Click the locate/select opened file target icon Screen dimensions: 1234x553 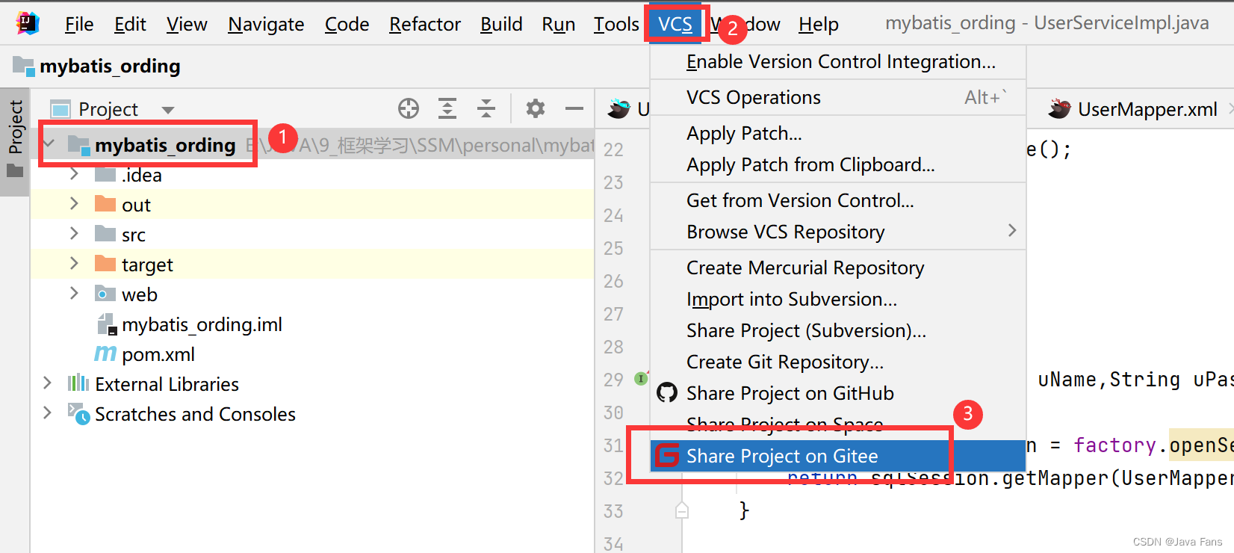pos(409,109)
